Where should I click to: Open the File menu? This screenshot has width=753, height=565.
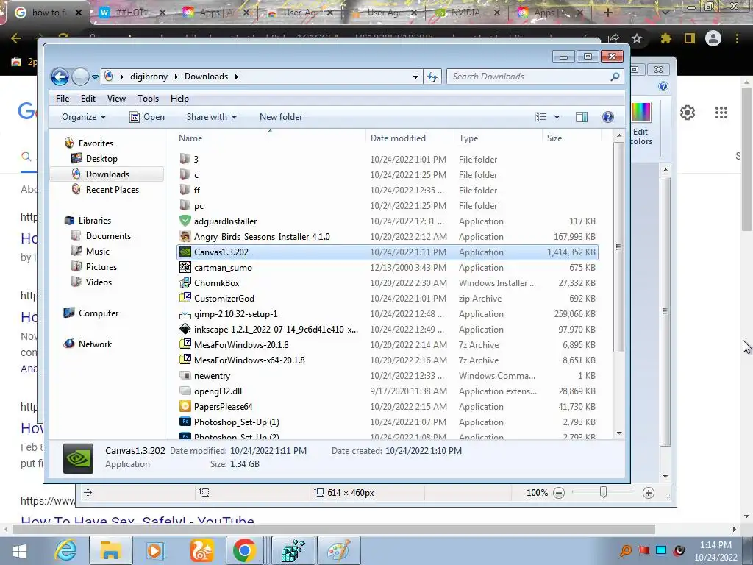[63, 99]
